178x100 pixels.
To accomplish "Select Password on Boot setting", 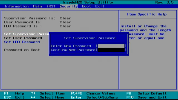I will point(22,50).
